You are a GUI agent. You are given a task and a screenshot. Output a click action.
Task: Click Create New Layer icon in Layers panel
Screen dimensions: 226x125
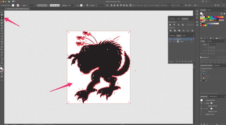188,62
